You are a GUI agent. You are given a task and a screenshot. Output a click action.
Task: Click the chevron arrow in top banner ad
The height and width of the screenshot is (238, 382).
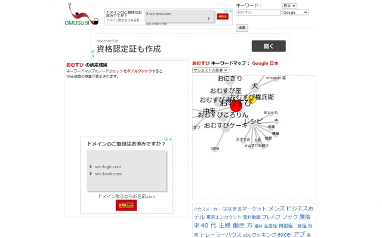[x=208, y=18]
